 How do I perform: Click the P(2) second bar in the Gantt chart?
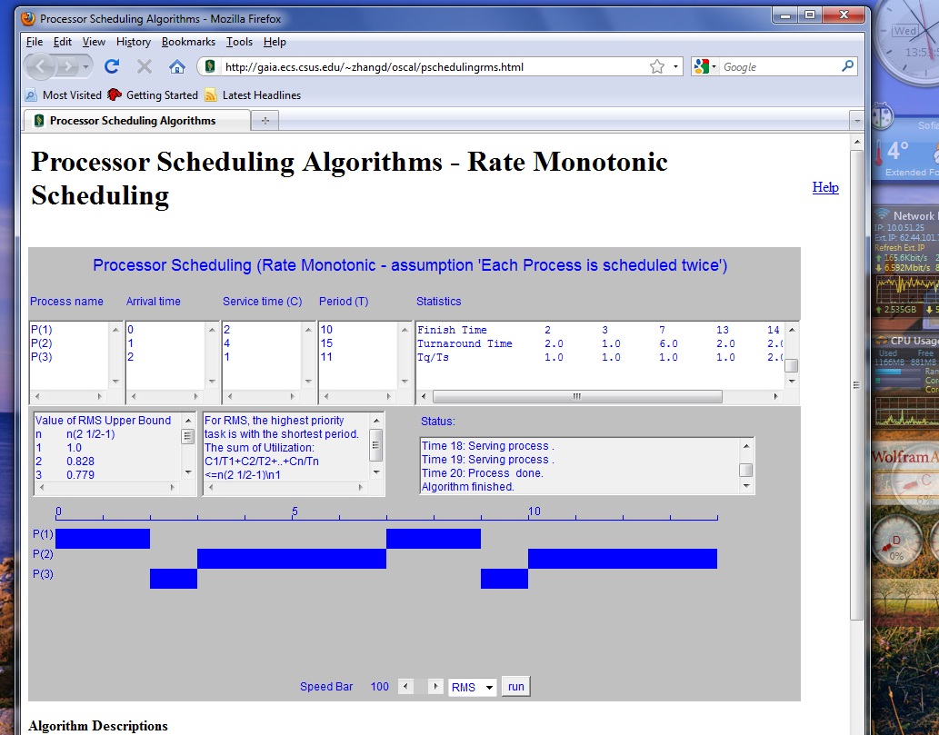623,559
